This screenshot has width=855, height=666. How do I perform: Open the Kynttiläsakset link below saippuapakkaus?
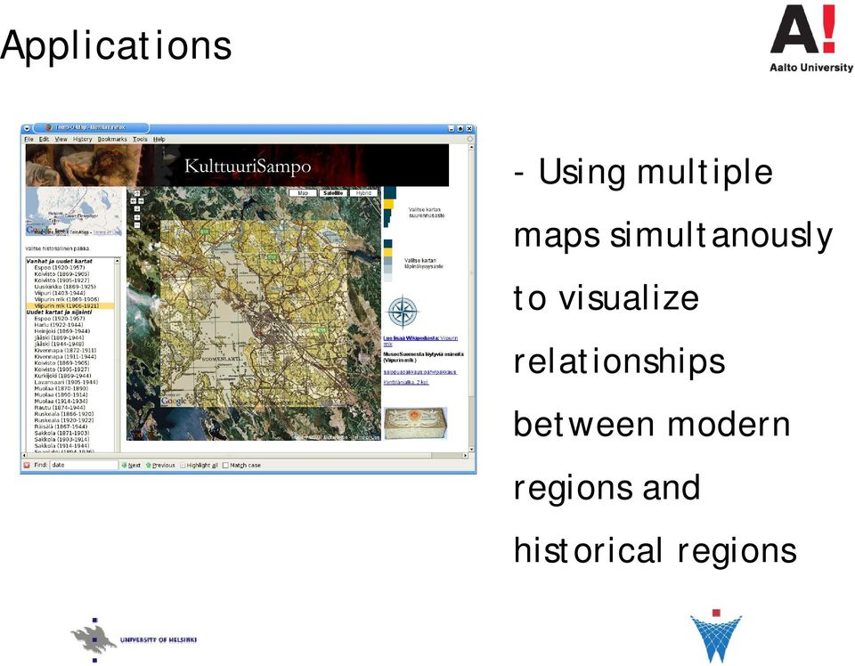pyautogui.click(x=406, y=382)
